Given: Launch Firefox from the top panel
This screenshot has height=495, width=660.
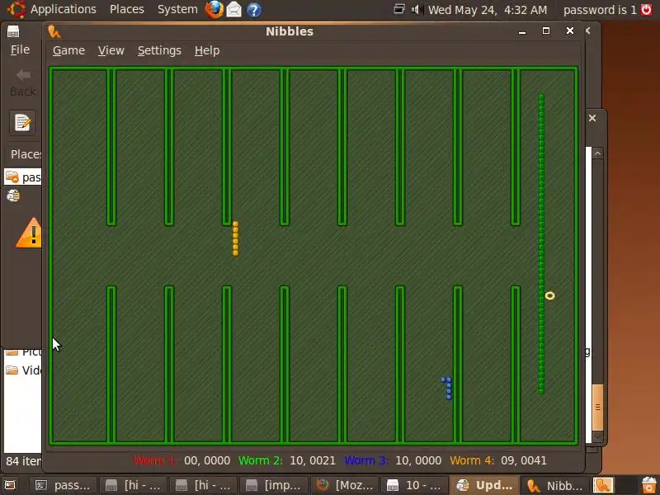Looking at the screenshot, I should tap(214, 10).
